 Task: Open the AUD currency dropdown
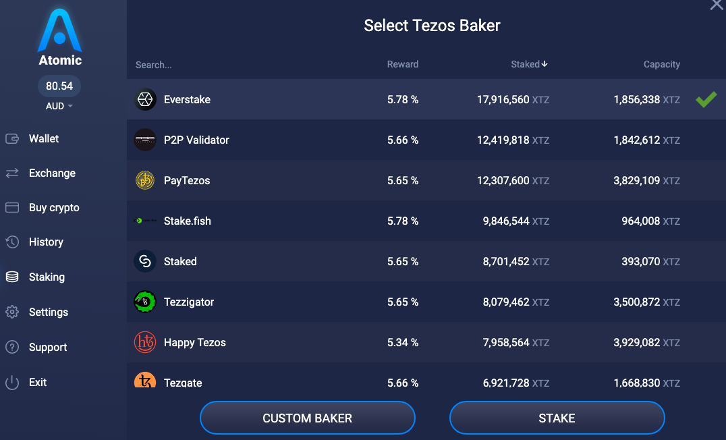59,106
